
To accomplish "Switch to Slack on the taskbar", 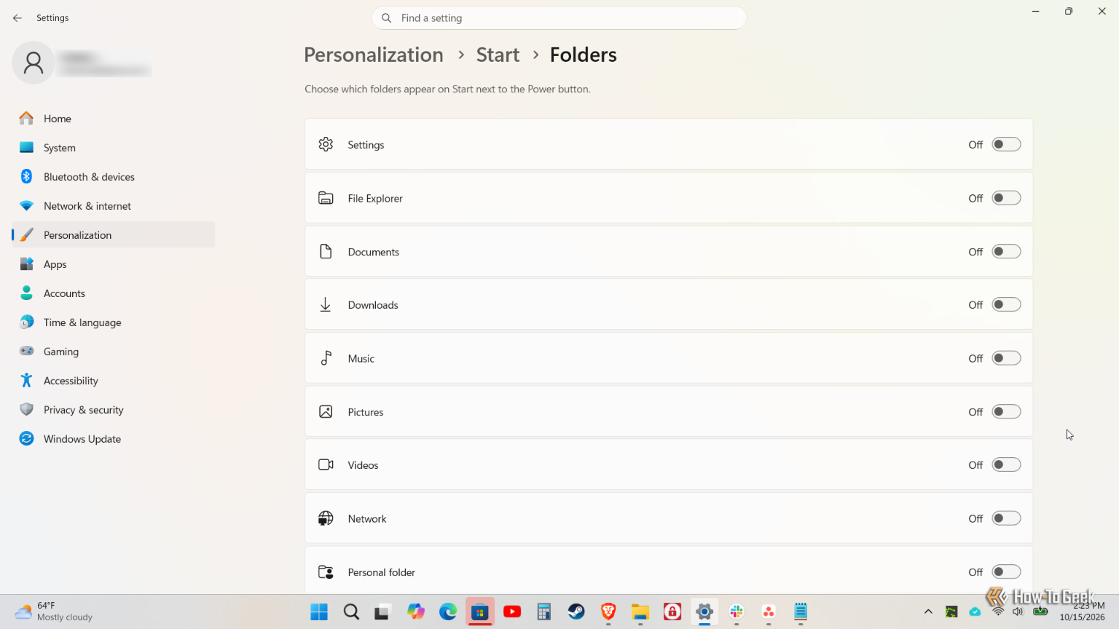I will point(737,612).
